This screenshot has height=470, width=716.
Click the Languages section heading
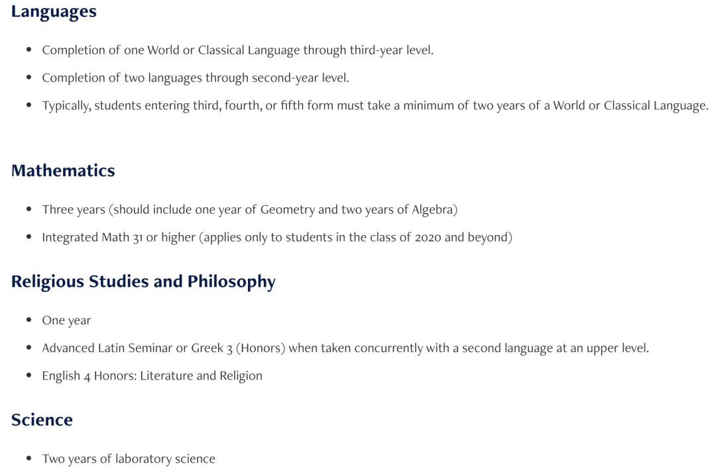point(54,12)
